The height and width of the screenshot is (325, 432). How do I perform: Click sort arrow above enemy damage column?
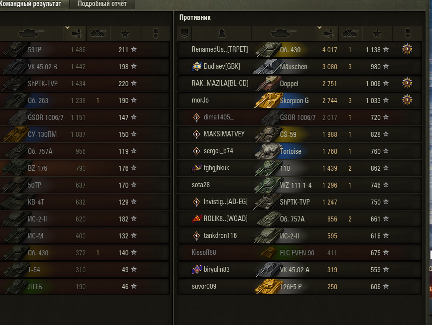click(x=319, y=27)
